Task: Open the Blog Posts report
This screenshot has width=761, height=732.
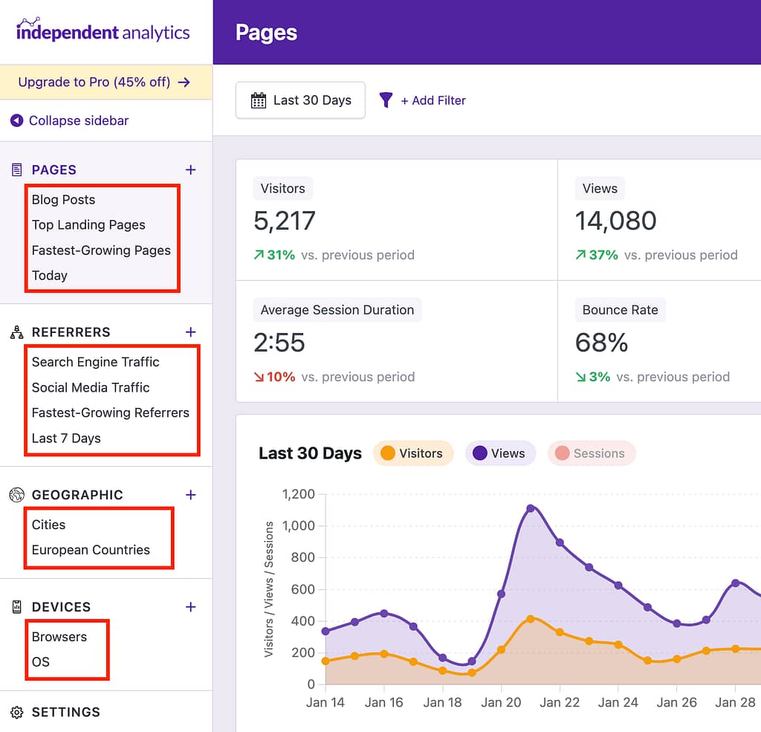Action: (63, 200)
